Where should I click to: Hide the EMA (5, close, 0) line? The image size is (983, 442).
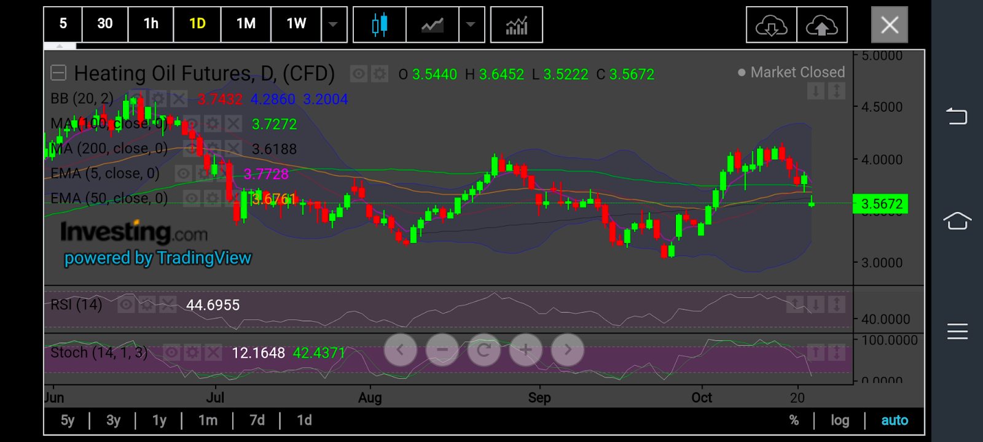[183, 174]
